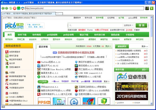Click into the URL address bar

pos(84,8)
